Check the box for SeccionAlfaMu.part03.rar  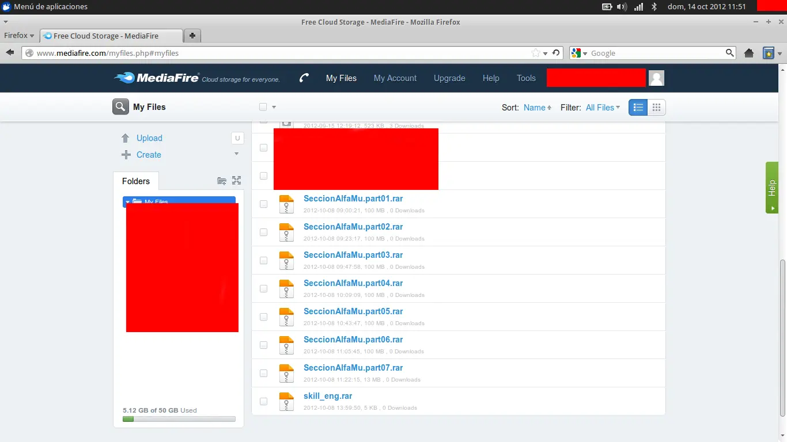tap(263, 260)
